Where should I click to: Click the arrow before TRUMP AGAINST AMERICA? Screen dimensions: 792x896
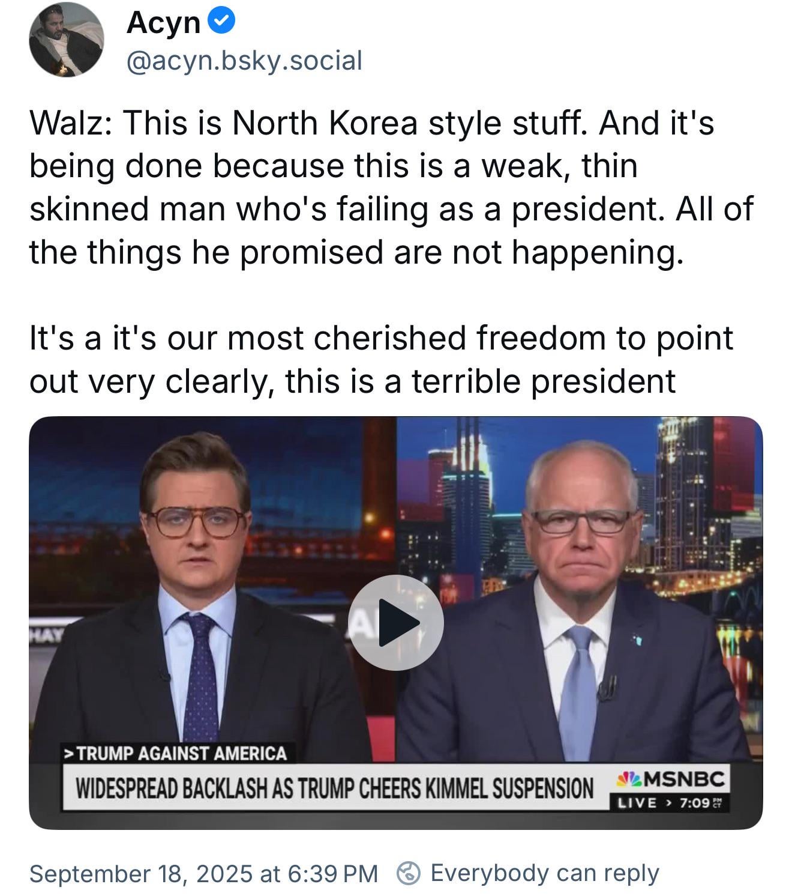click(x=70, y=753)
